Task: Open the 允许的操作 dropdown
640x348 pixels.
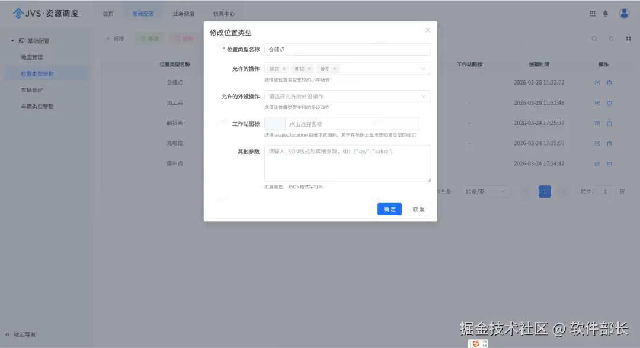Action: tap(424, 68)
